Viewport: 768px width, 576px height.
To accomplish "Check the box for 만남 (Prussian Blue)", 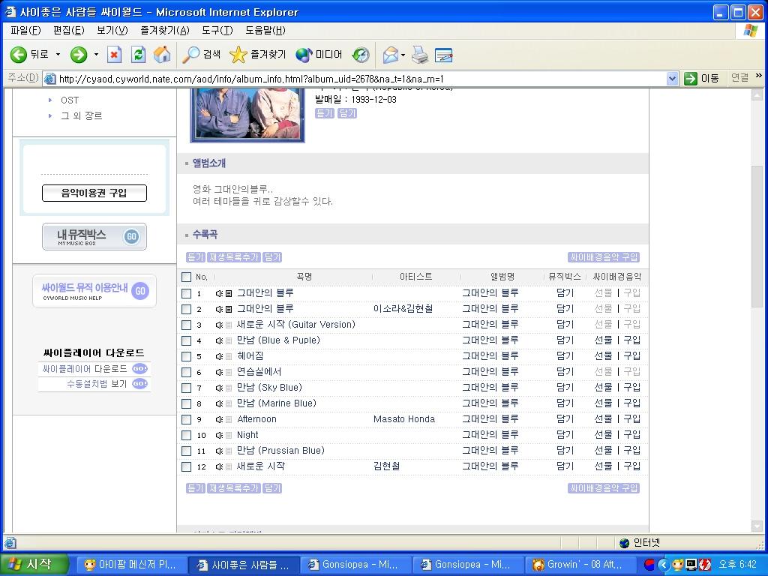I will (186, 451).
